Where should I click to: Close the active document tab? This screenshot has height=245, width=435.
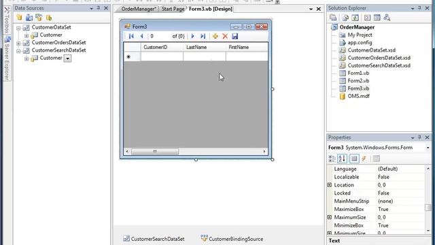pos(319,9)
